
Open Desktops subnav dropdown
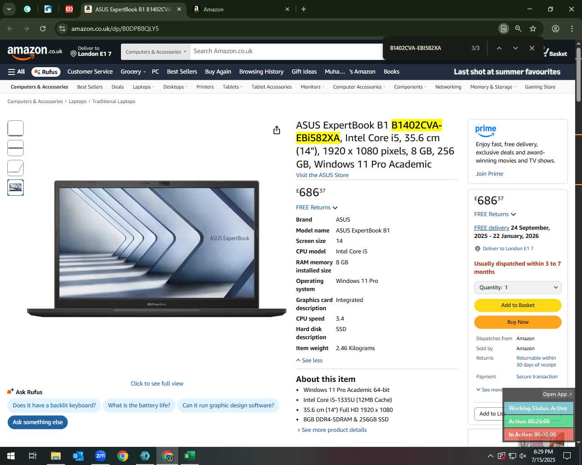(175, 87)
